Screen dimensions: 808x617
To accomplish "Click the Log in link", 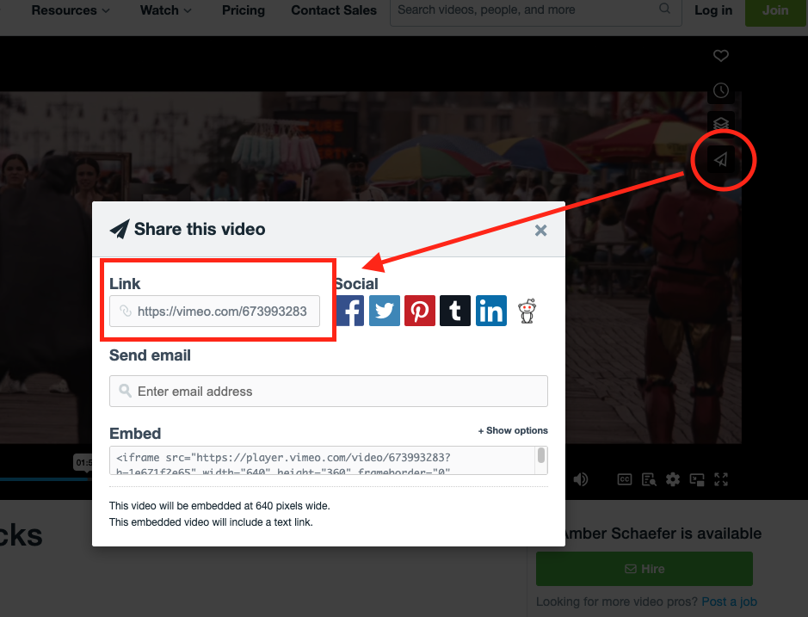I will coord(713,10).
